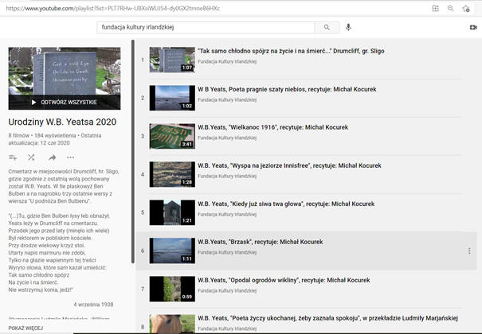Open "Poeta pragnie szaty niebios" title

coord(287,89)
